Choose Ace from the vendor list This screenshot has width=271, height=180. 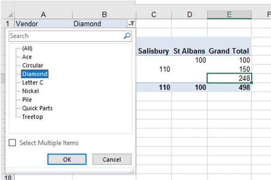pyautogui.click(x=27, y=57)
